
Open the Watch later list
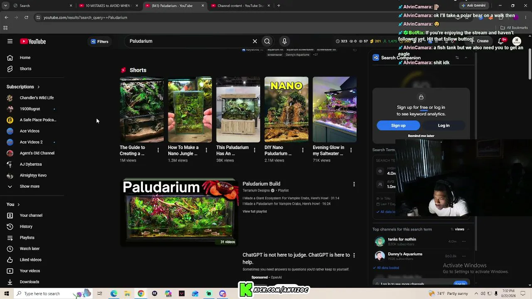(x=32, y=249)
